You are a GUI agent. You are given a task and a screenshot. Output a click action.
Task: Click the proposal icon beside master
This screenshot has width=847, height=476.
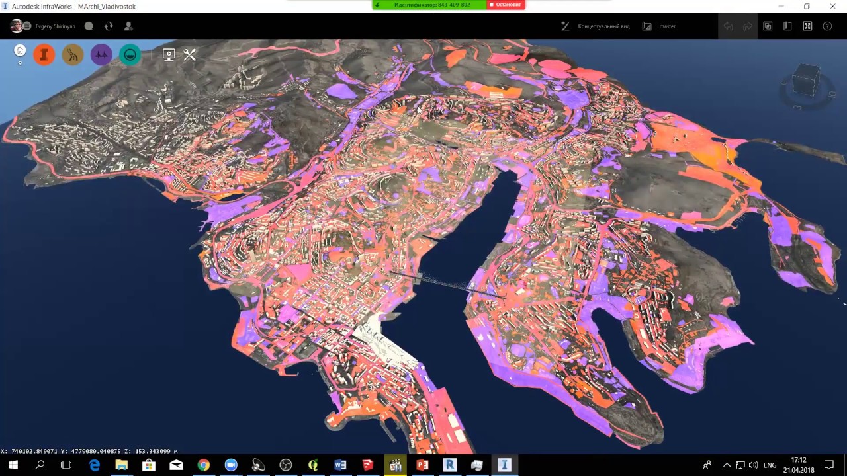[x=646, y=26]
